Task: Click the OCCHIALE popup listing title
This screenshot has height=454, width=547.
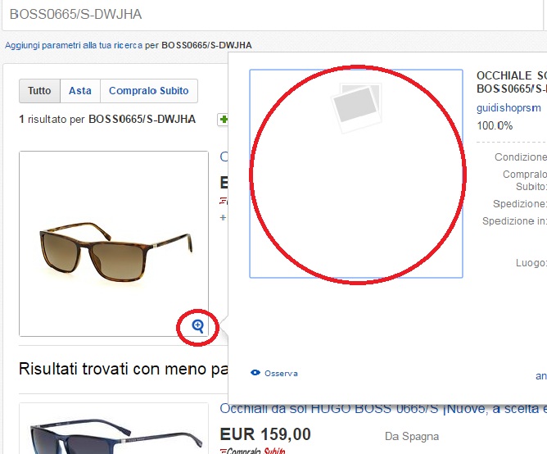Action: [512, 82]
